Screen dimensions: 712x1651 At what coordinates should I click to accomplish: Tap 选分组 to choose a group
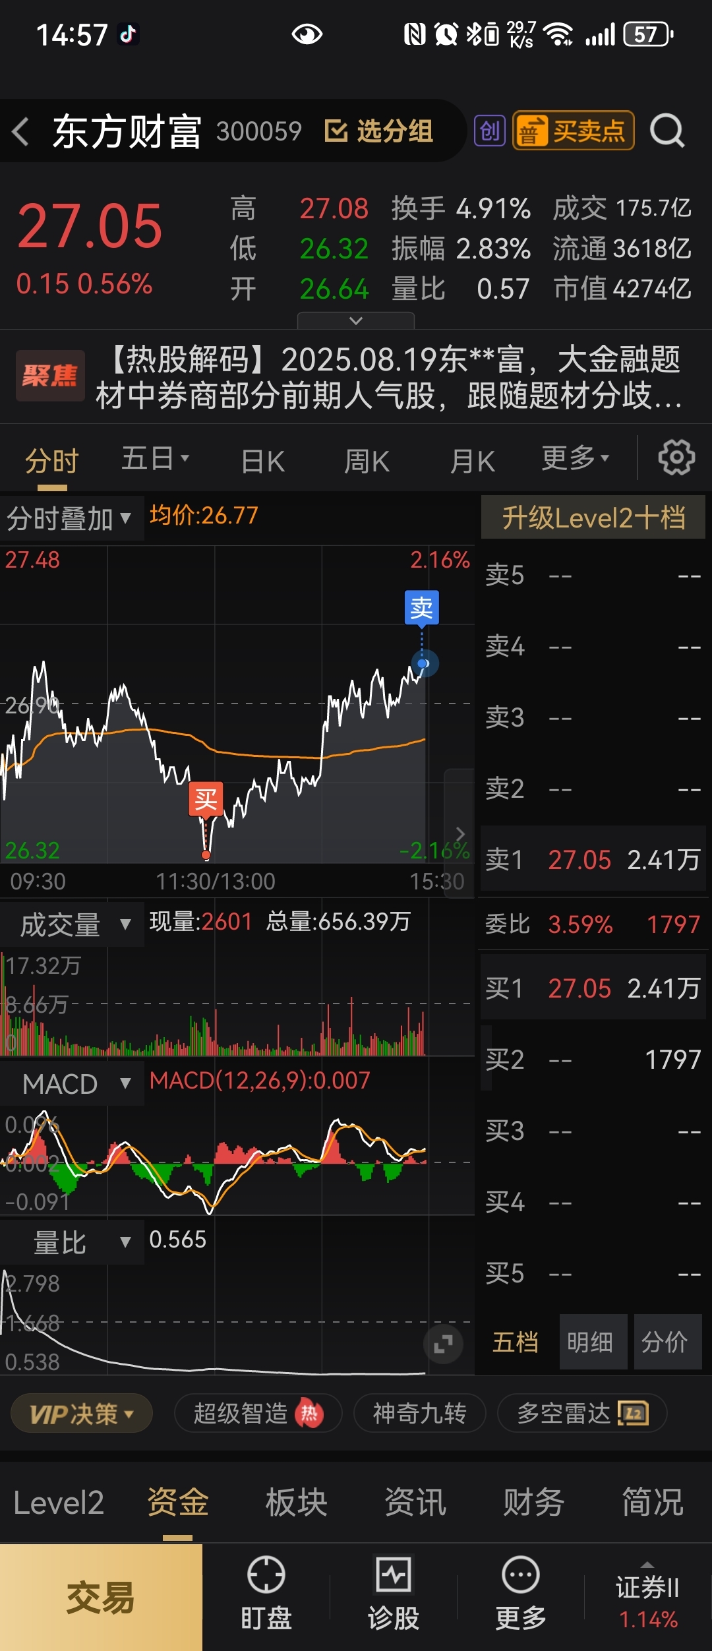(x=379, y=131)
